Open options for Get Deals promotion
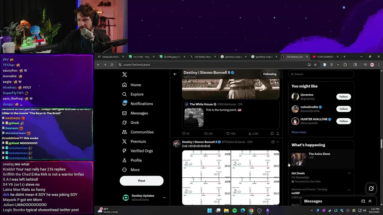383x215 pixels. pos(349,173)
